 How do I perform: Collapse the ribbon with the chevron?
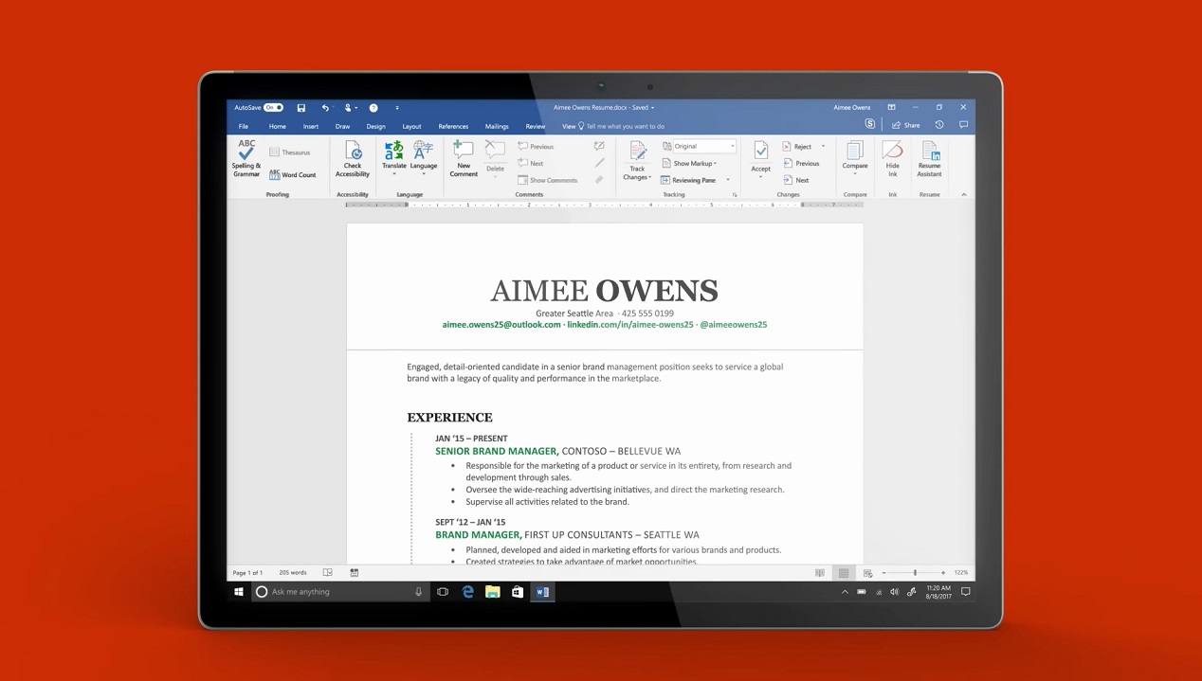[x=964, y=194]
